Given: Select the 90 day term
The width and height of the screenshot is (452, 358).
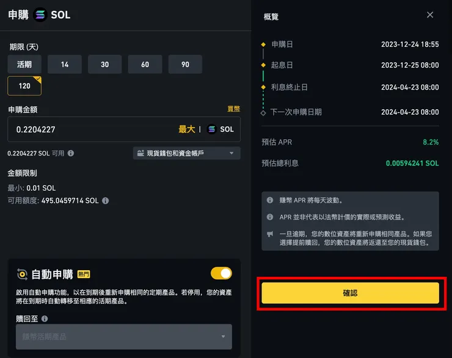Looking at the screenshot, I should (185, 65).
